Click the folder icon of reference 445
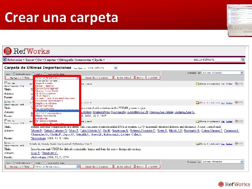 pyautogui.click(x=197, y=103)
